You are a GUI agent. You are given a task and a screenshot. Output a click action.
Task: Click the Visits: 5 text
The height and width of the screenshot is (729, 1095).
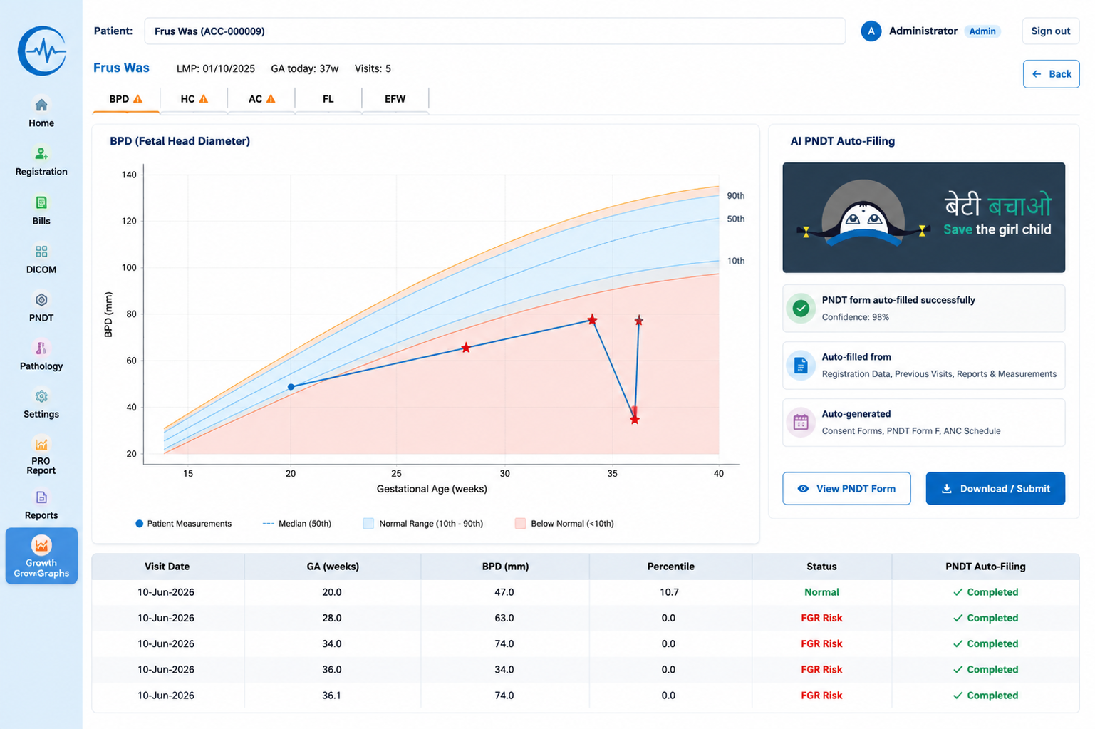(373, 68)
